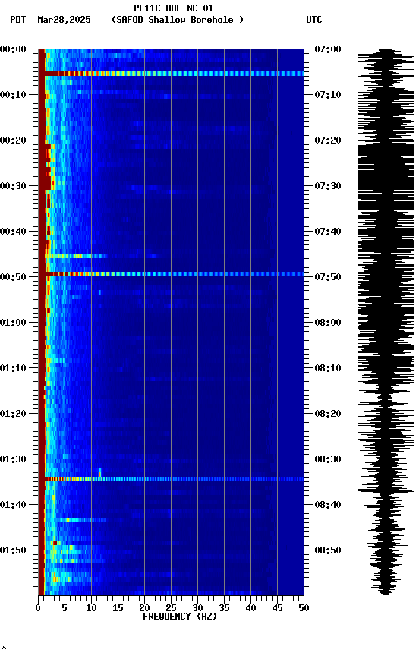Click the 'UTC' timezone label

(314, 20)
